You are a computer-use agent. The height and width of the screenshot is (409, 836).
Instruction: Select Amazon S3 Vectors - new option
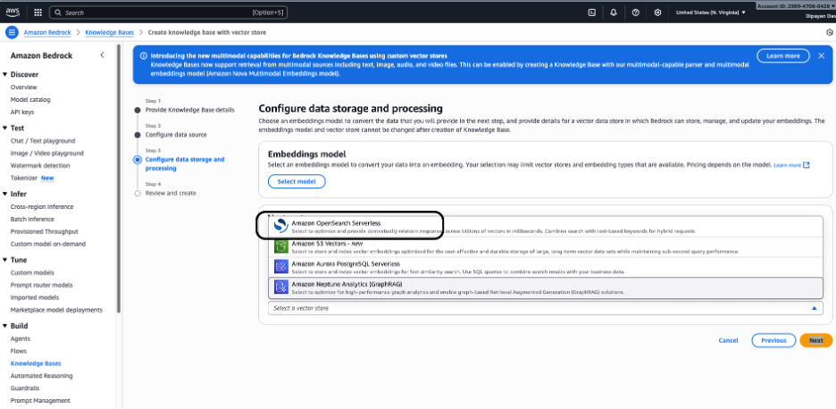point(546,246)
